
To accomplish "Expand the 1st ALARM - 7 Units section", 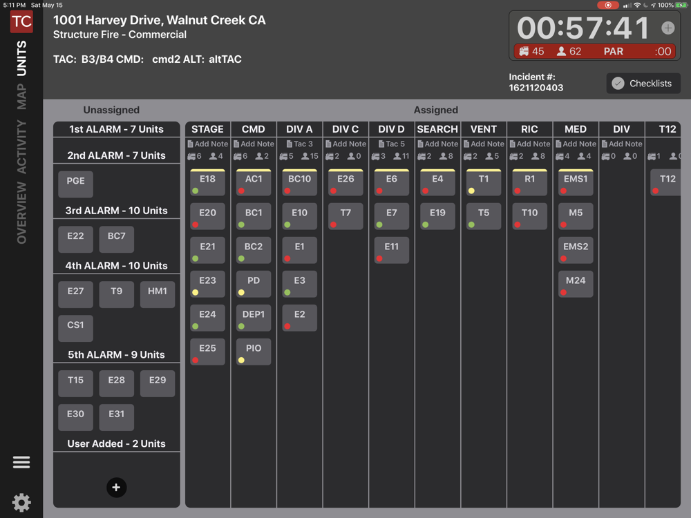I will pyautogui.click(x=116, y=129).
